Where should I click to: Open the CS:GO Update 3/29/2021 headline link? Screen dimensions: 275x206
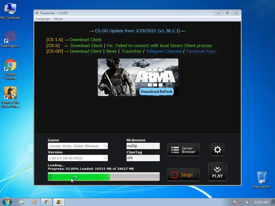[137, 31]
